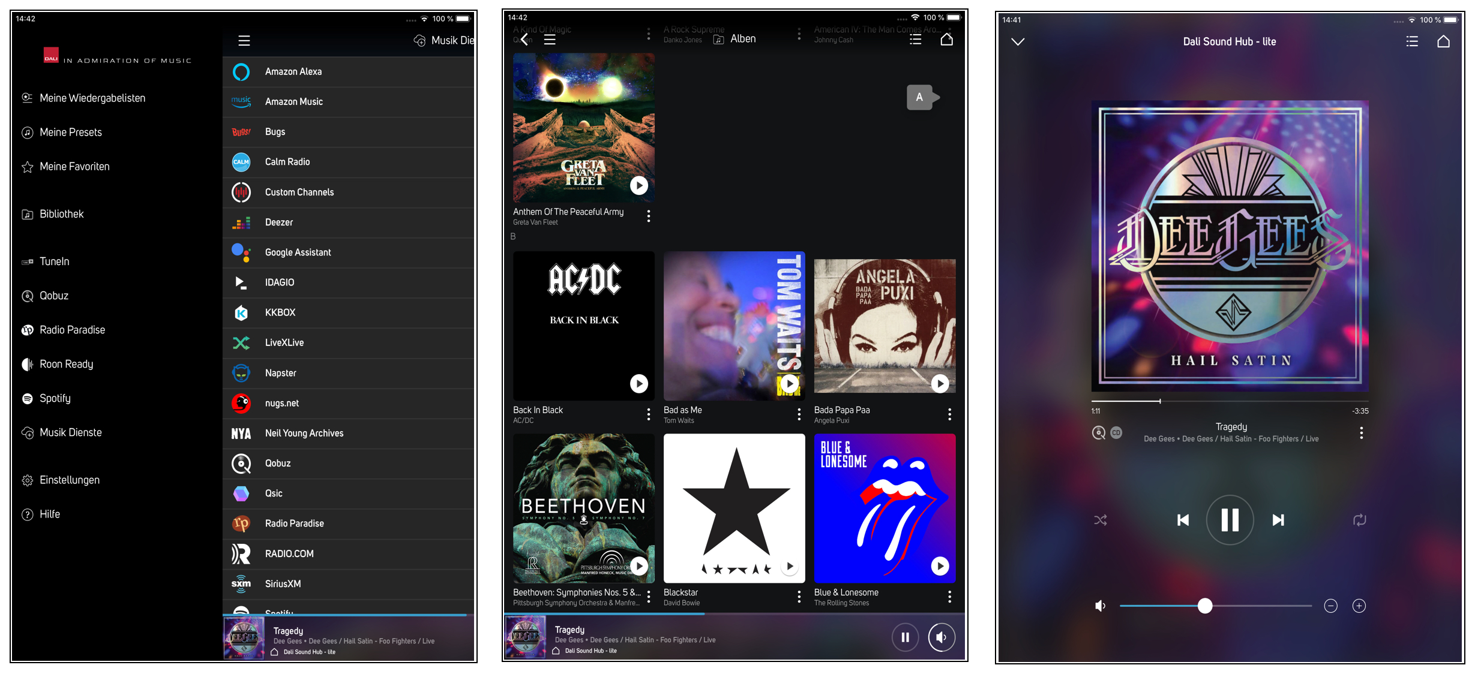Open Musik Dienste in sidebar
The width and height of the screenshot is (1475, 674).
point(62,432)
